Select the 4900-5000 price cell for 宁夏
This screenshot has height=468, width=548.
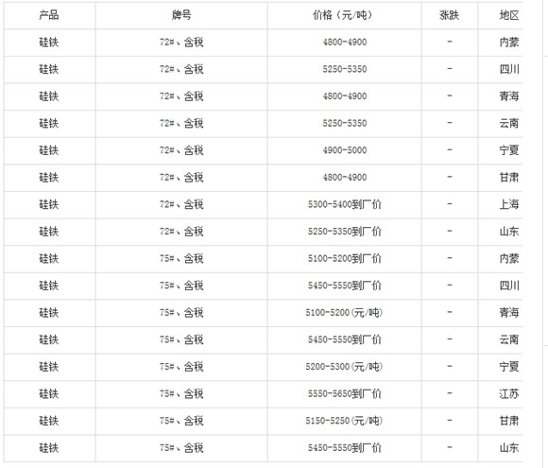pyautogui.click(x=345, y=150)
